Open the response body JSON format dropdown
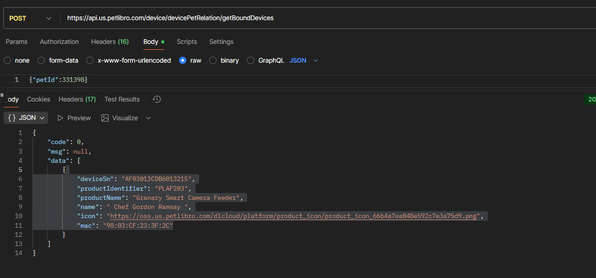 click(x=41, y=118)
